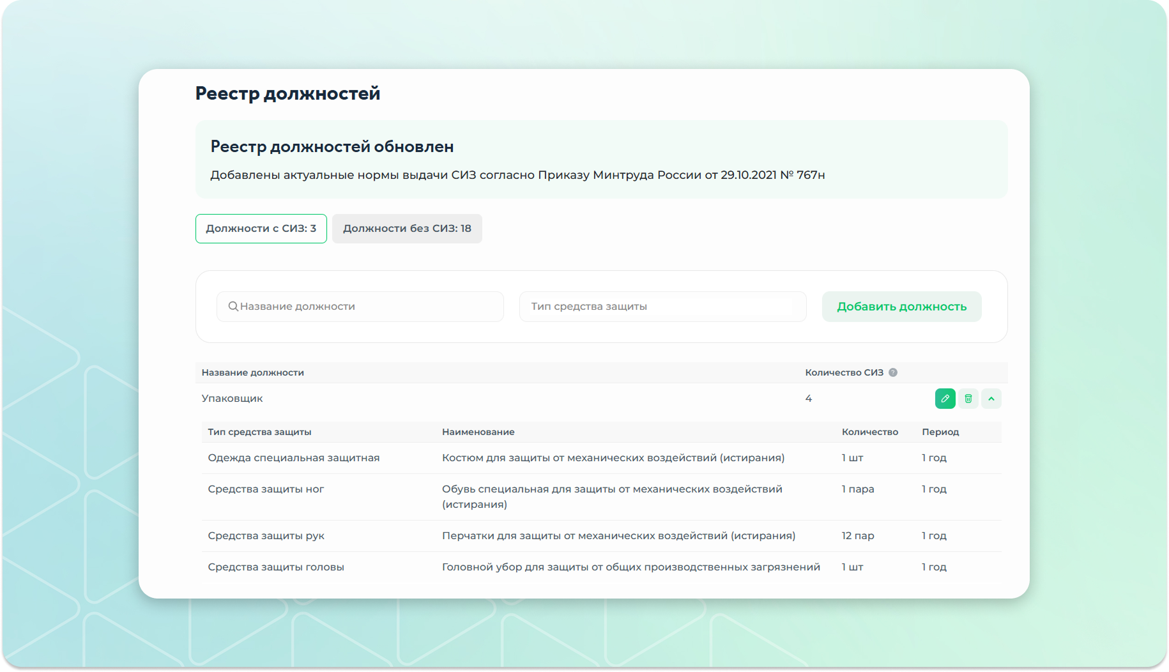The width and height of the screenshot is (1169, 672).
Task: Click the magnifier icon in the search field
Action: 233,307
